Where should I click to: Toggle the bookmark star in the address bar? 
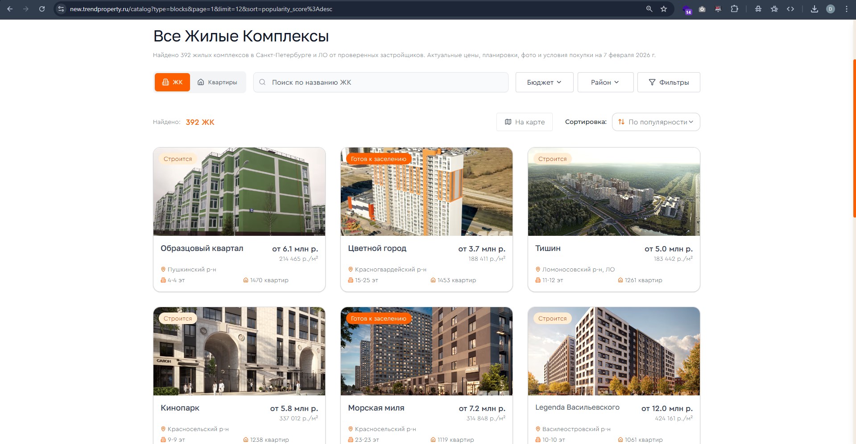click(663, 8)
